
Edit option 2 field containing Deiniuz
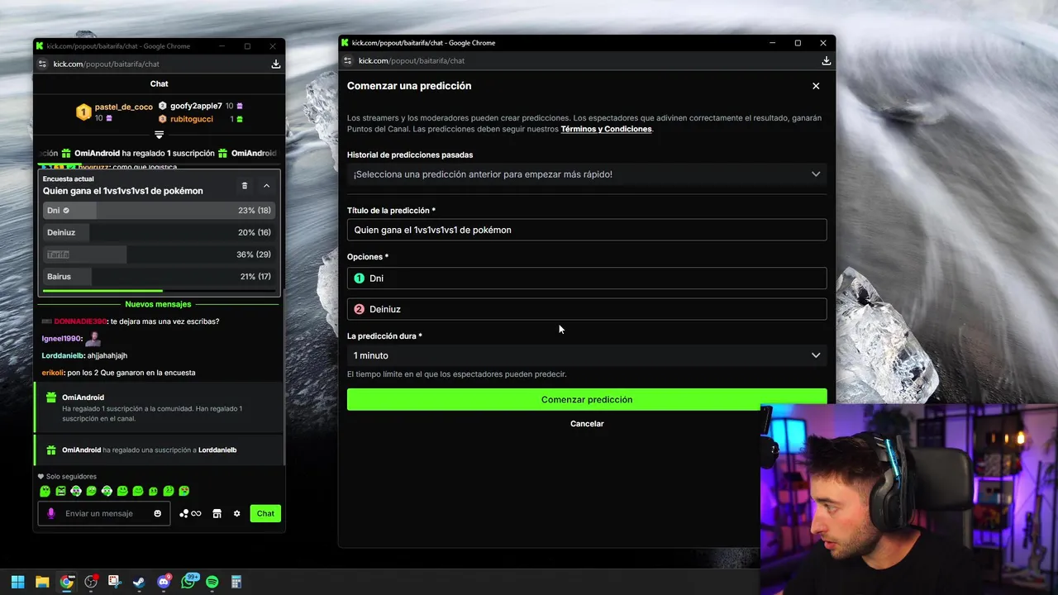click(x=587, y=309)
